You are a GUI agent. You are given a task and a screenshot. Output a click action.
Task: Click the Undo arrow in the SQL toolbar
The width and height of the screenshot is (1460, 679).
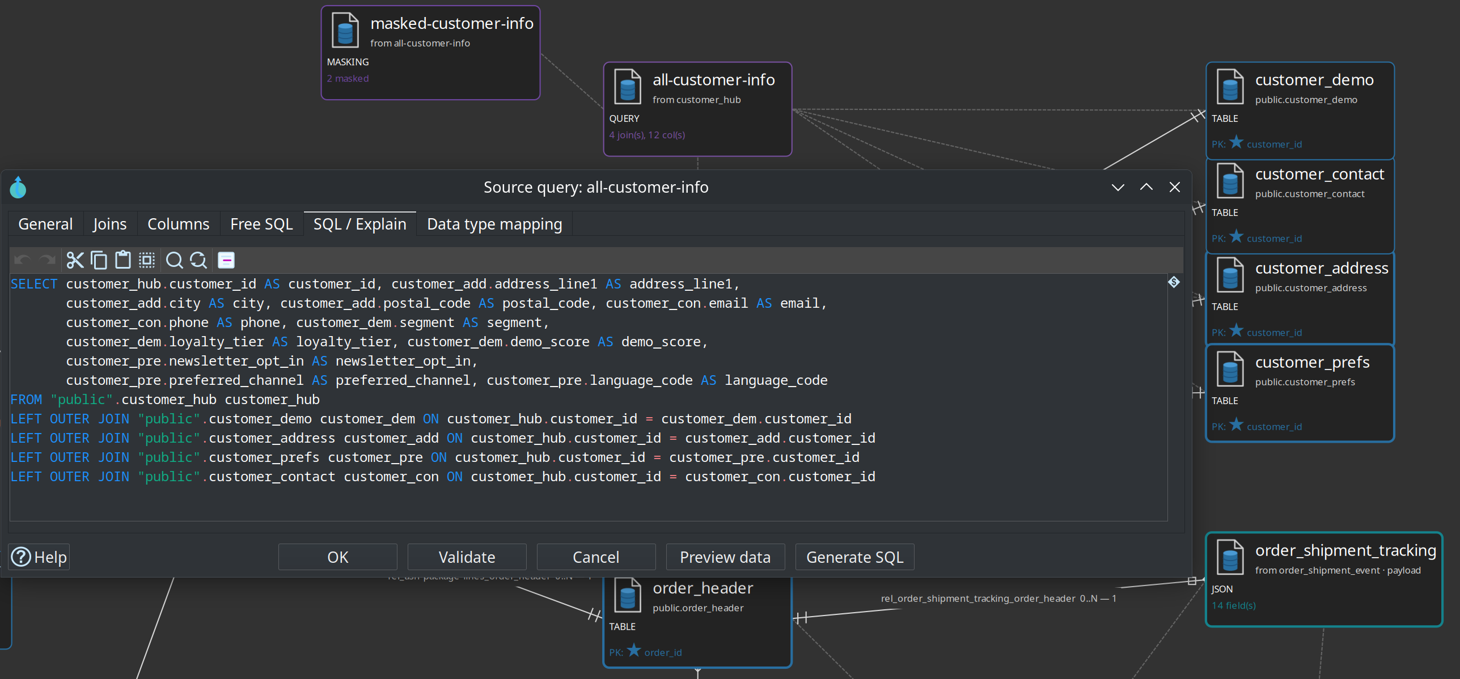pos(23,260)
